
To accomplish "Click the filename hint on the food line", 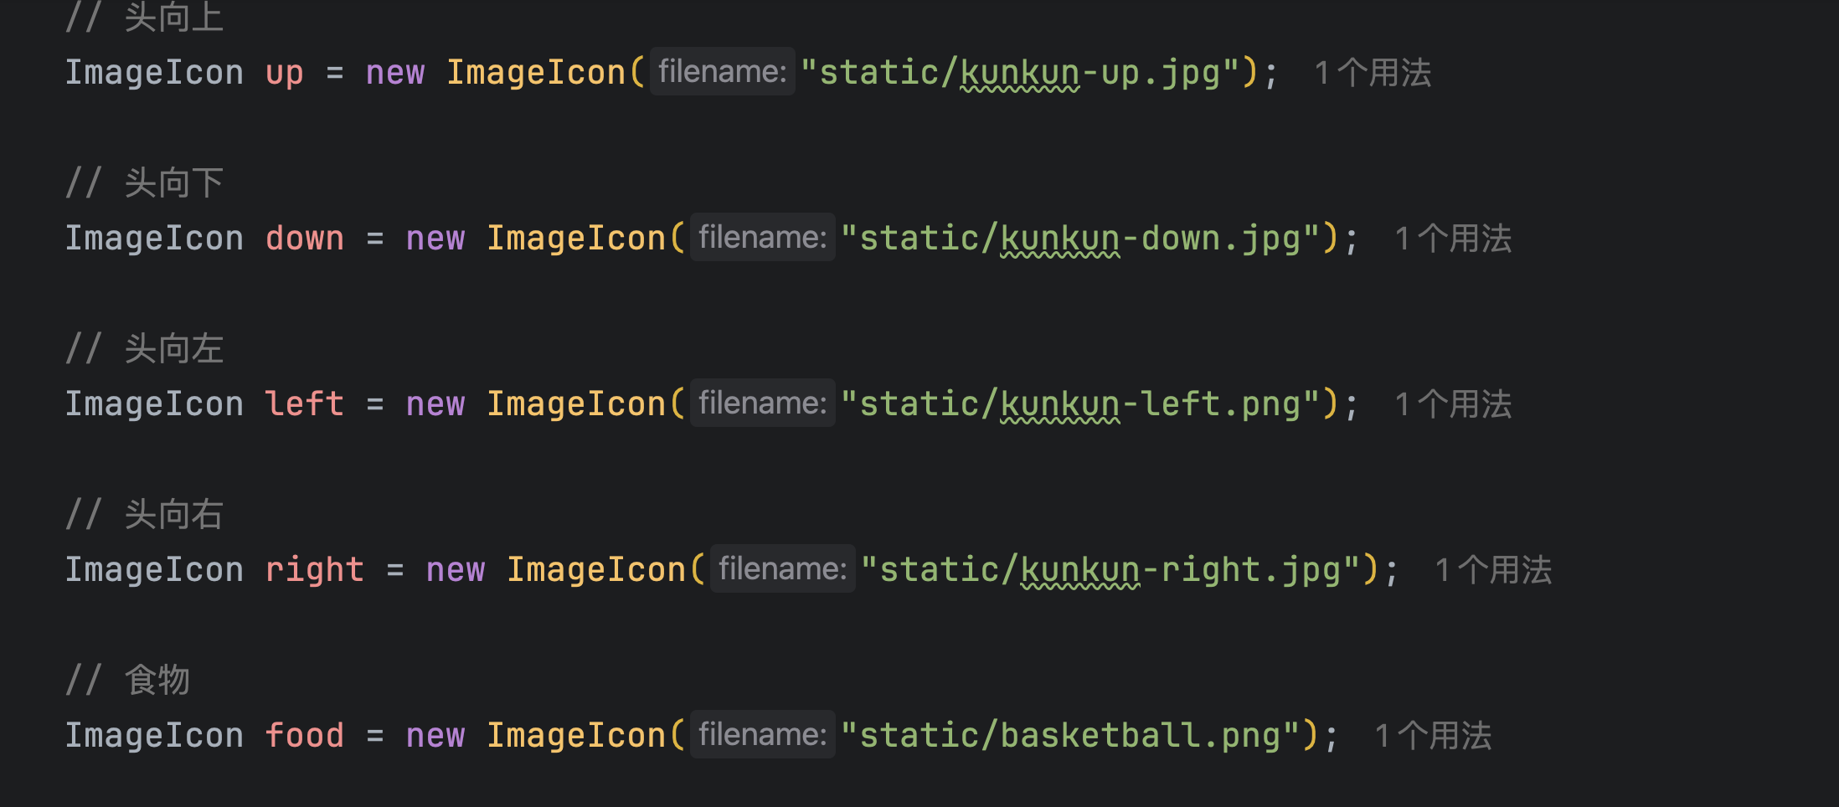I will tap(762, 735).
